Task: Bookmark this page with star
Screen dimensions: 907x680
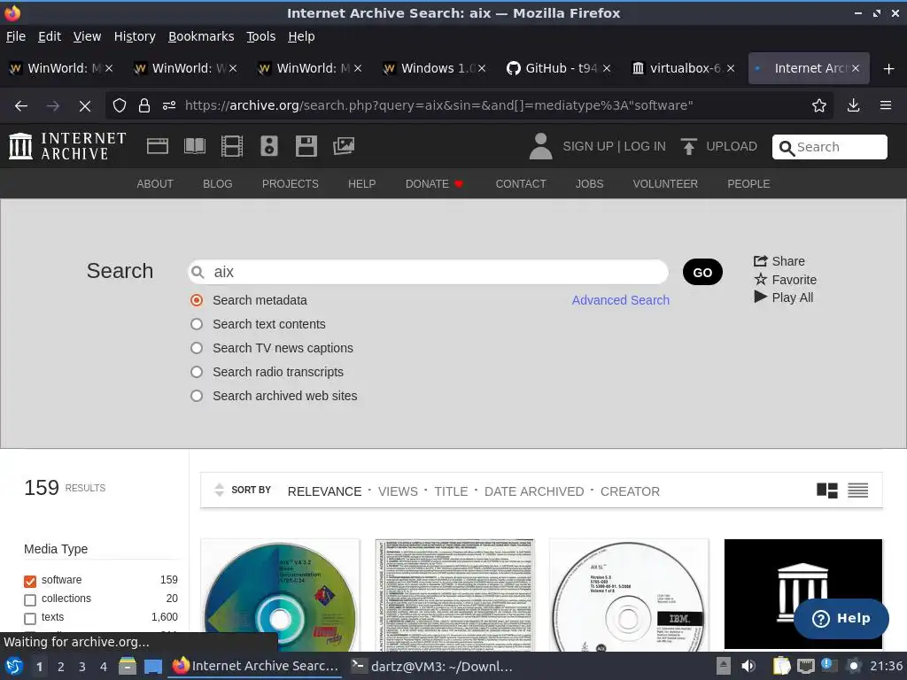Action: [x=819, y=106]
